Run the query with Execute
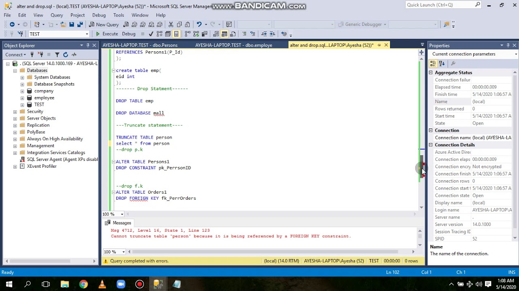 coord(107,34)
